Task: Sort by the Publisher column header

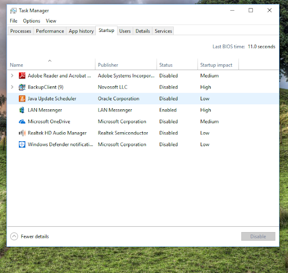Action: point(126,64)
